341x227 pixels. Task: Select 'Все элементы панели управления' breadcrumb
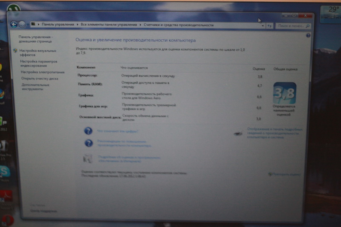[109, 25]
